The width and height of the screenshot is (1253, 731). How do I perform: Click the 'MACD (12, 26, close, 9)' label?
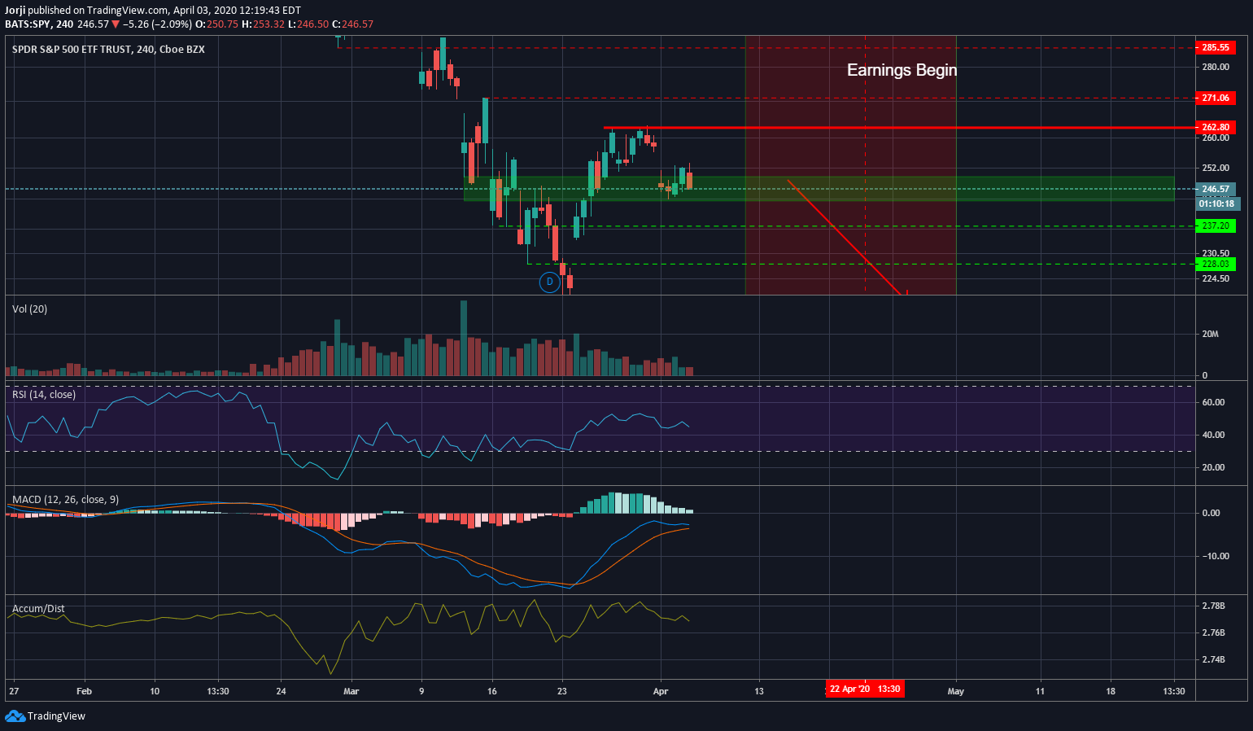tap(66, 500)
